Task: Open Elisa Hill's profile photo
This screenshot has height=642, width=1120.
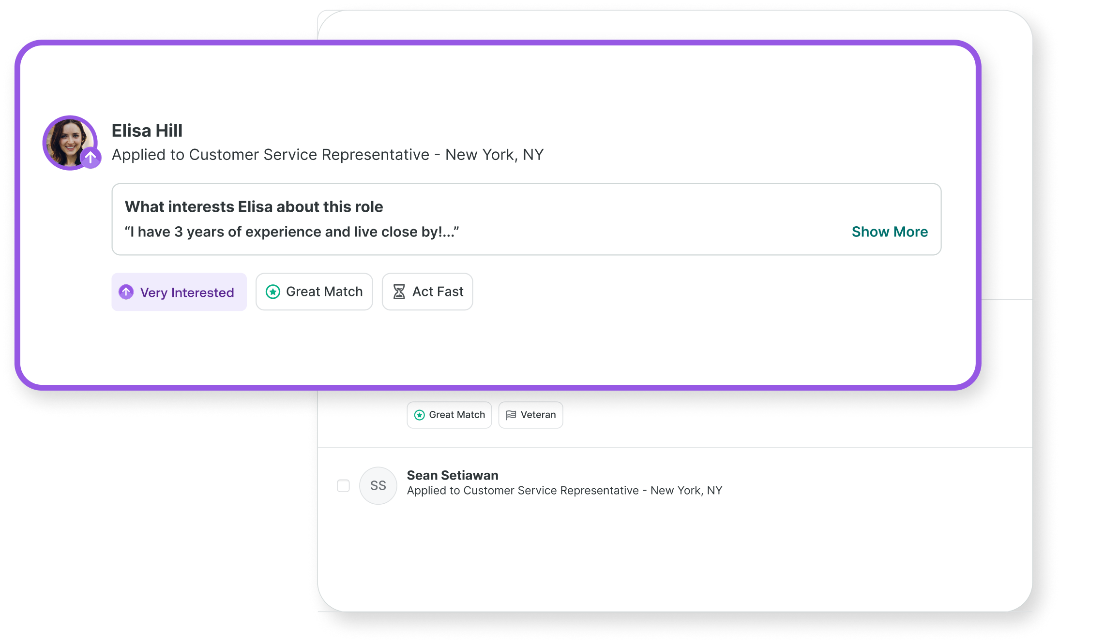Action: (x=70, y=143)
